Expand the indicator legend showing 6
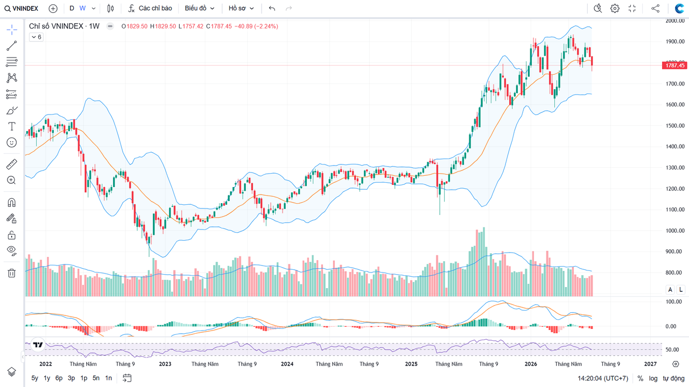689x387 pixels. 36,37
